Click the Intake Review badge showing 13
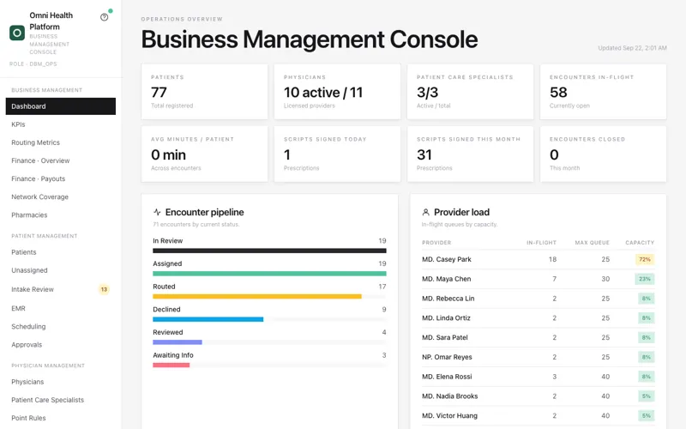This screenshot has height=429, width=686. [104, 289]
